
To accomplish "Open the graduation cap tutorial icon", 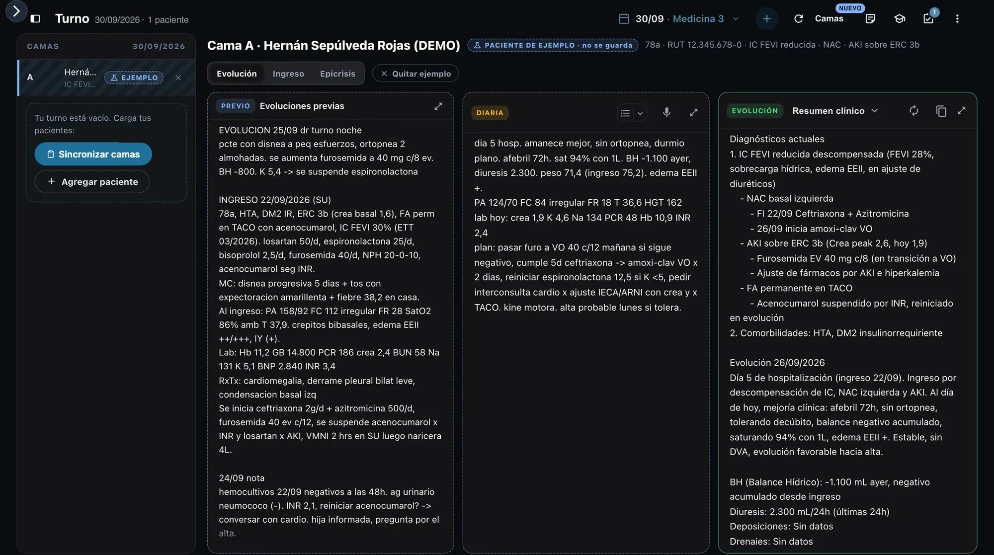I will [x=900, y=19].
